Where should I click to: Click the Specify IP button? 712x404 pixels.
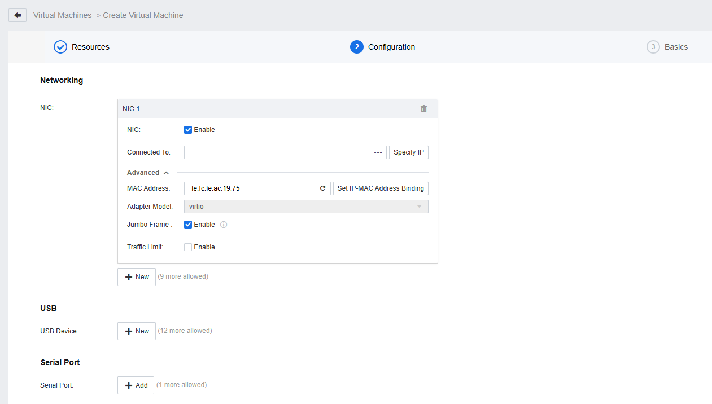(409, 152)
